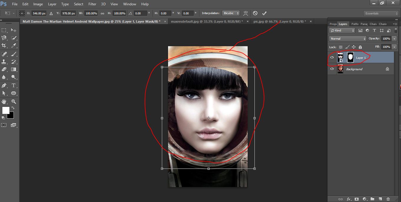Delete layer using the trash icon

tap(388, 199)
